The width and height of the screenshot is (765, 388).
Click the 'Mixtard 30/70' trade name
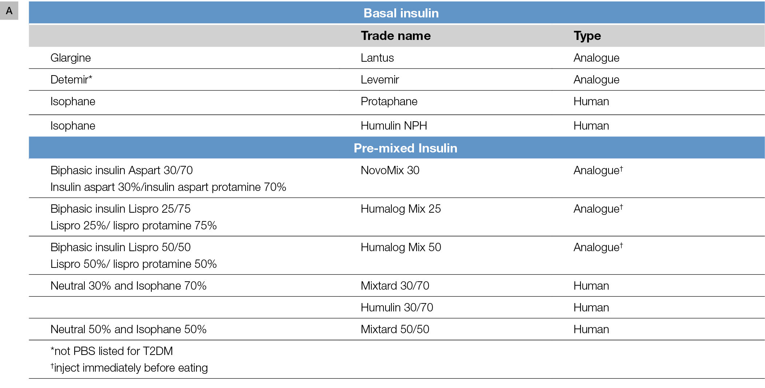click(x=395, y=286)
